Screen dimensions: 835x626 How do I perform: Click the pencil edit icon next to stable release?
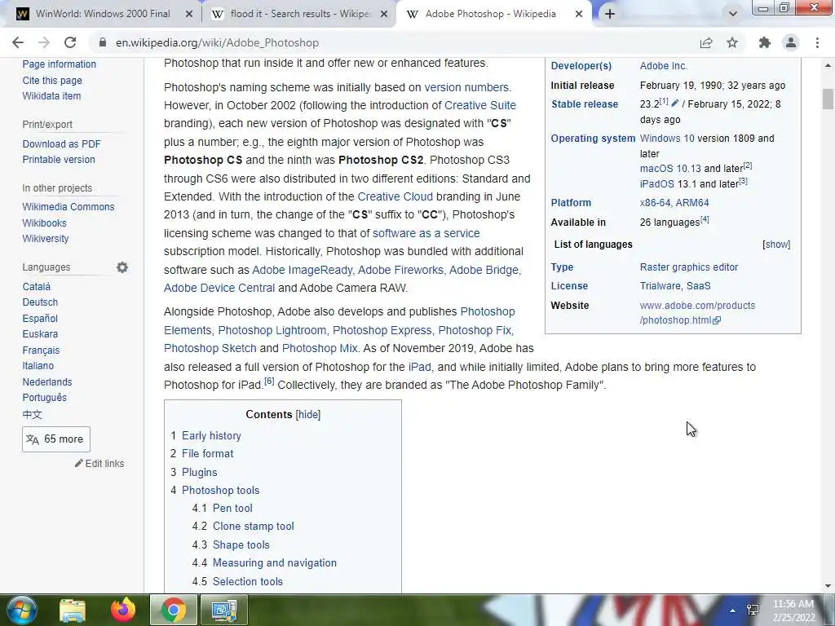coord(674,104)
